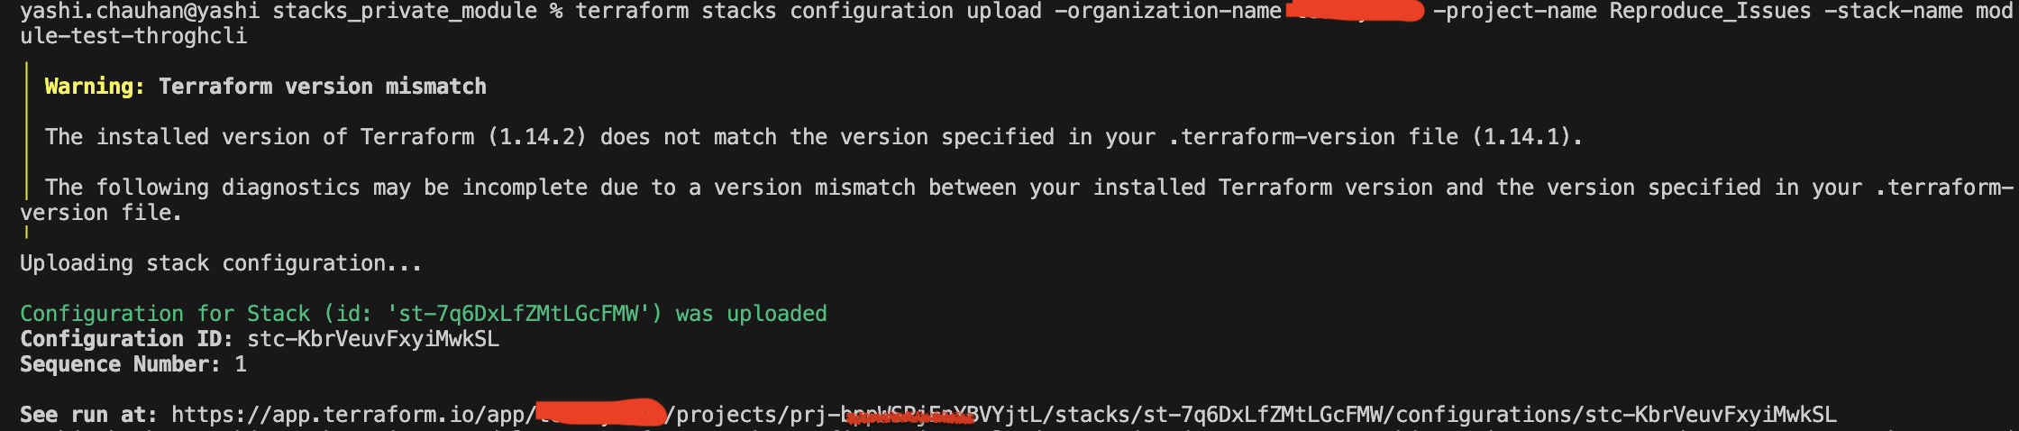Click the redacted organization name in command
This screenshot has height=431, width=2019.
click(1354, 12)
